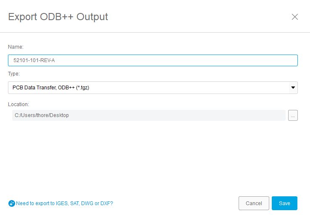Open the Need to export to IGES link

coord(64,203)
